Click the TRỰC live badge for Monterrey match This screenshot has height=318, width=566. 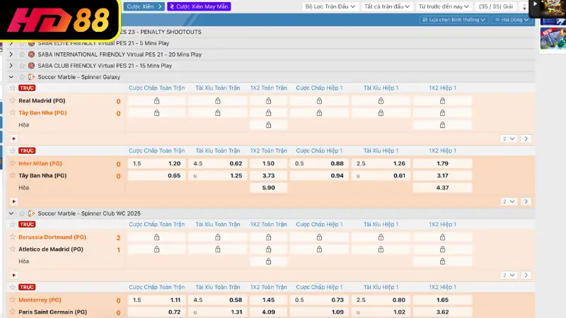27,288
